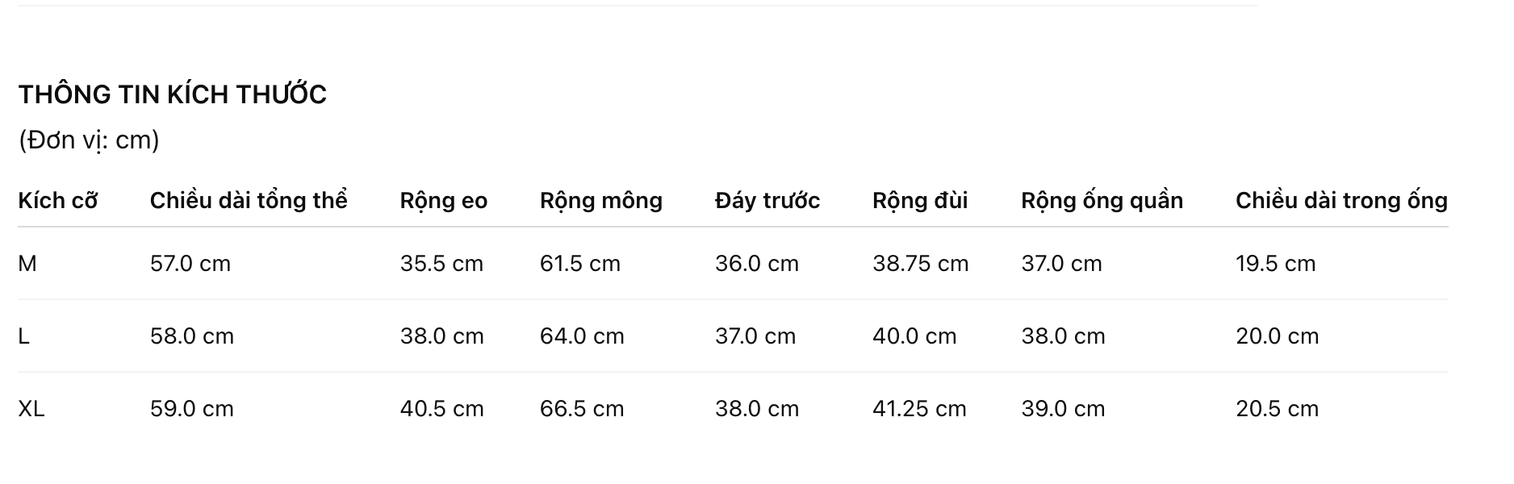Select the XL size row label
Viewport: 1514px width, 484px height.
click(31, 409)
